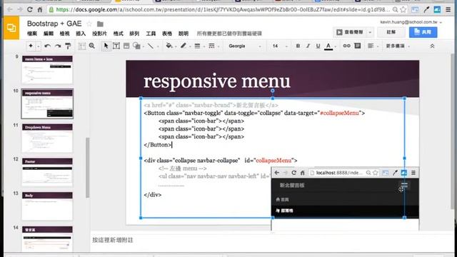Click the Chrome back arrow
This screenshot has height=257, width=457.
[9, 9]
